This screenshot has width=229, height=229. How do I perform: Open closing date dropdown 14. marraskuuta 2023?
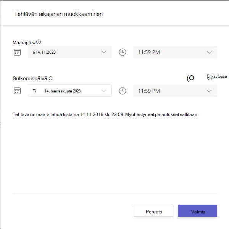tap(70, 91)
